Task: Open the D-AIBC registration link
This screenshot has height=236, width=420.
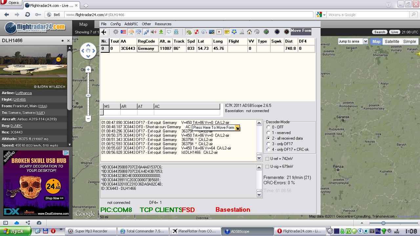Action: pyautogui.click(x=16, y=126)
